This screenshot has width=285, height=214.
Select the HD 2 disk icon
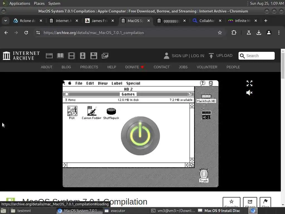tap(206, 115)
